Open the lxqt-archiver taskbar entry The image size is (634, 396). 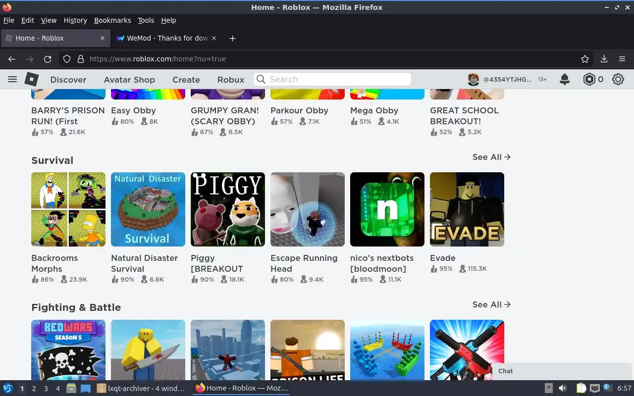tap(141, 388)
